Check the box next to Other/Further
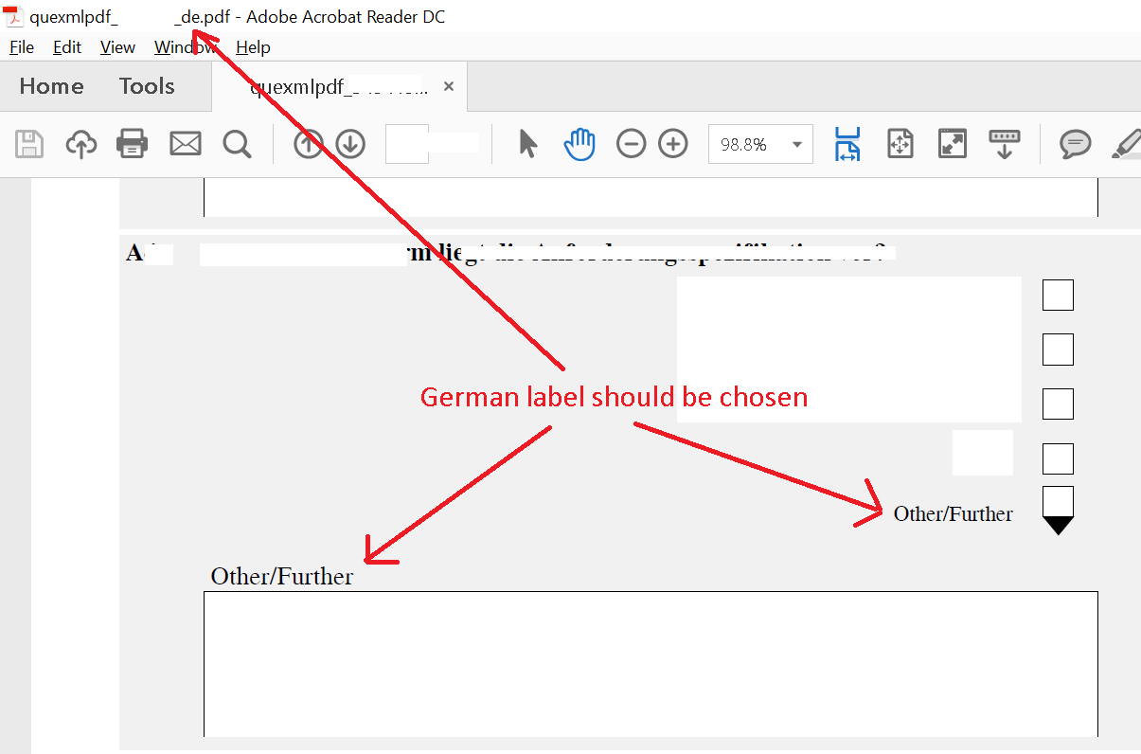1141x754 pixels. tap(1058, 502)
